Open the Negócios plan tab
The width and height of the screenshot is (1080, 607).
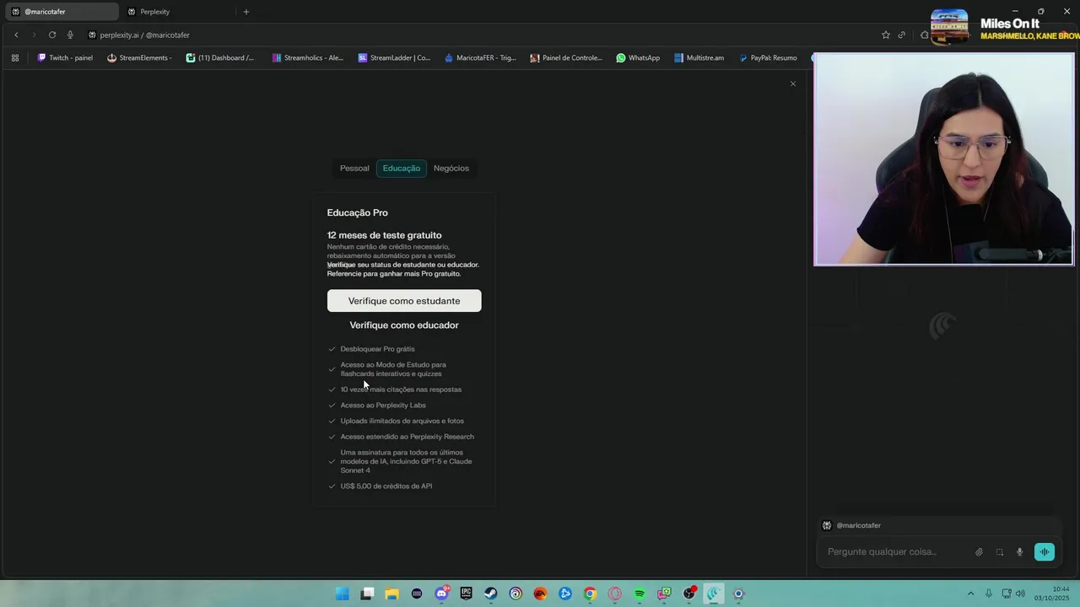451,168
